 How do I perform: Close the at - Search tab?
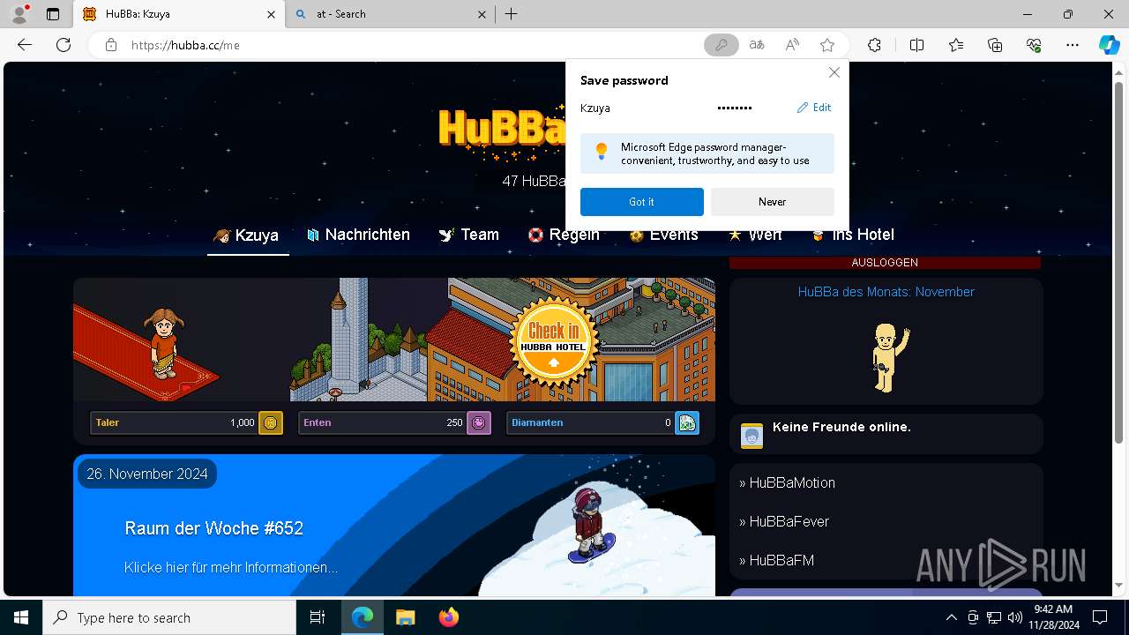point(482,14)
